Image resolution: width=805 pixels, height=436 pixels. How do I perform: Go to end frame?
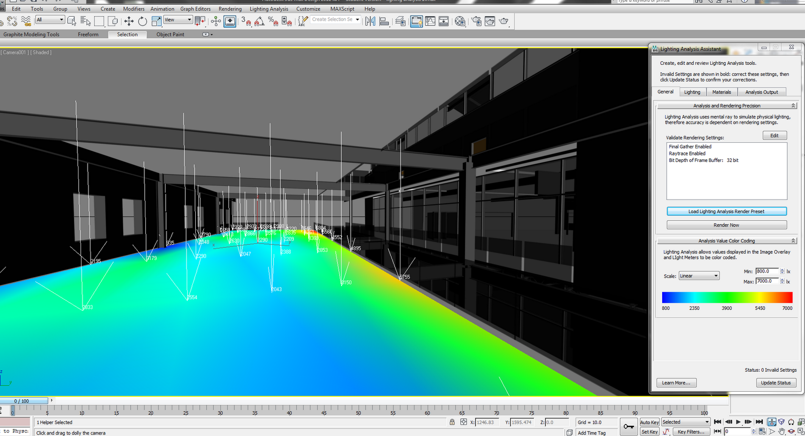[x=759, y=422]
